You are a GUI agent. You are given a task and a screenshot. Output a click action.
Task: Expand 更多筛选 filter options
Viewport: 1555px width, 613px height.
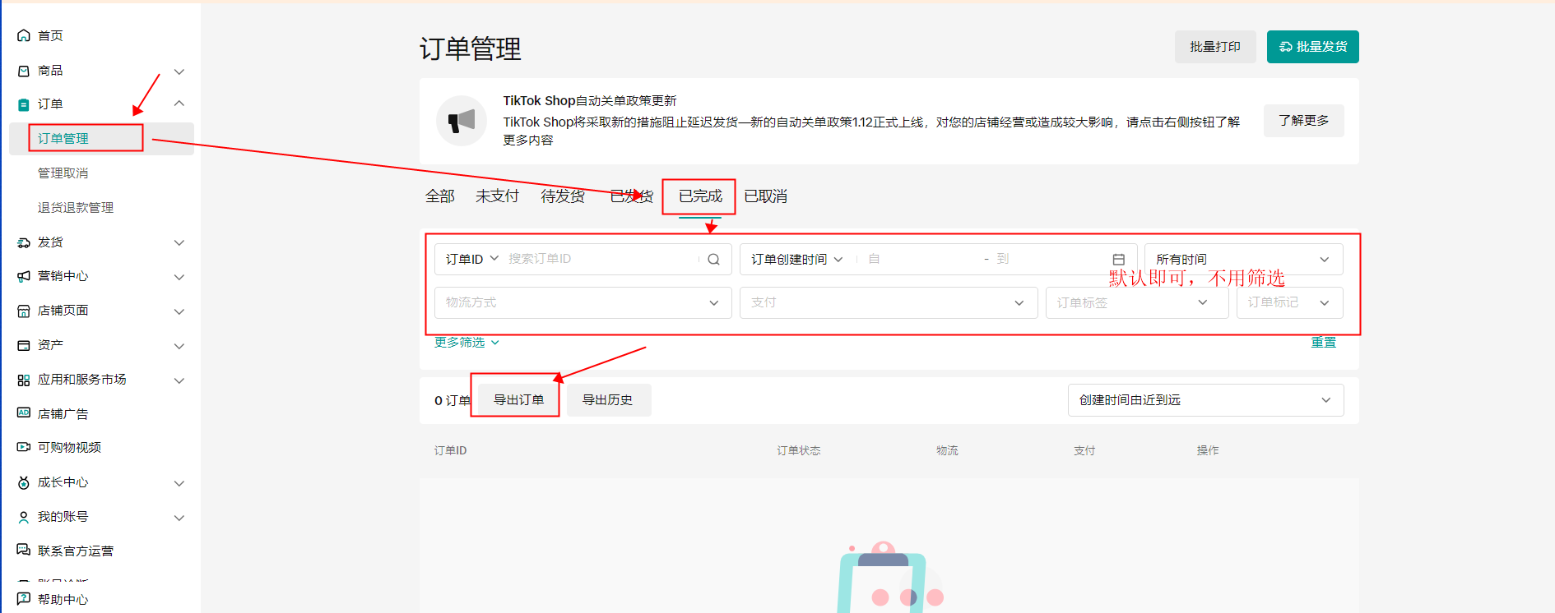point(466,343)
